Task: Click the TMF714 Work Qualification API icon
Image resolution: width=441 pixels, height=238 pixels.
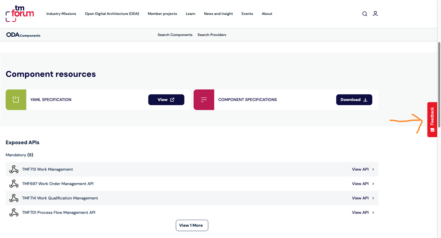Action: pos(14,198)
